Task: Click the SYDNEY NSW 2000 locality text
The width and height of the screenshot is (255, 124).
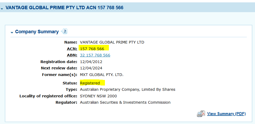Action: tap(98, 96)
